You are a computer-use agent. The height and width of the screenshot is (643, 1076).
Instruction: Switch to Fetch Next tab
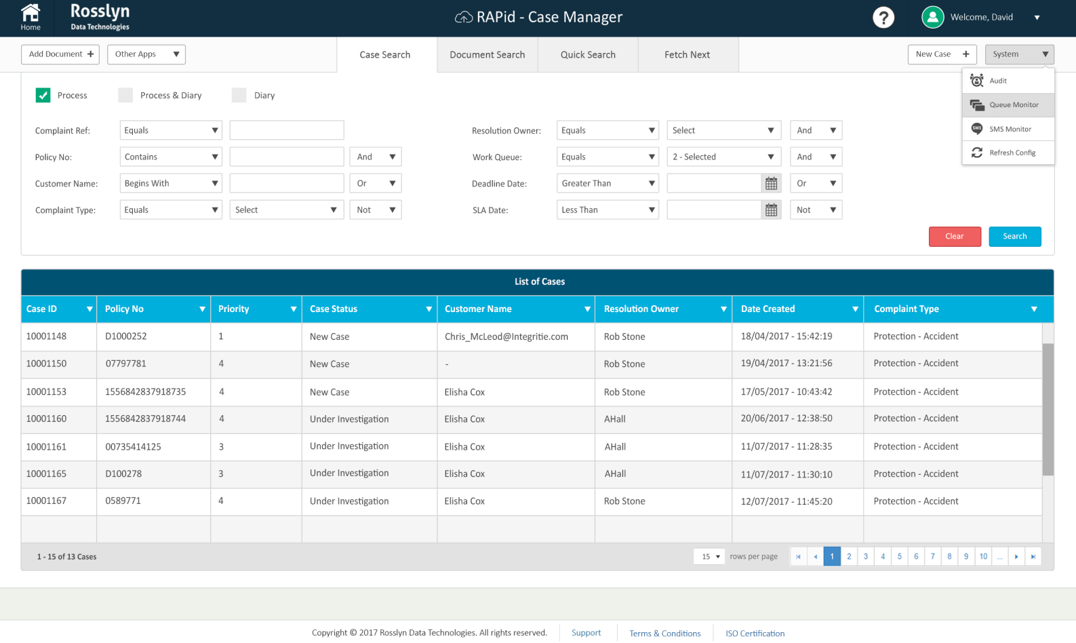(688, 55)
